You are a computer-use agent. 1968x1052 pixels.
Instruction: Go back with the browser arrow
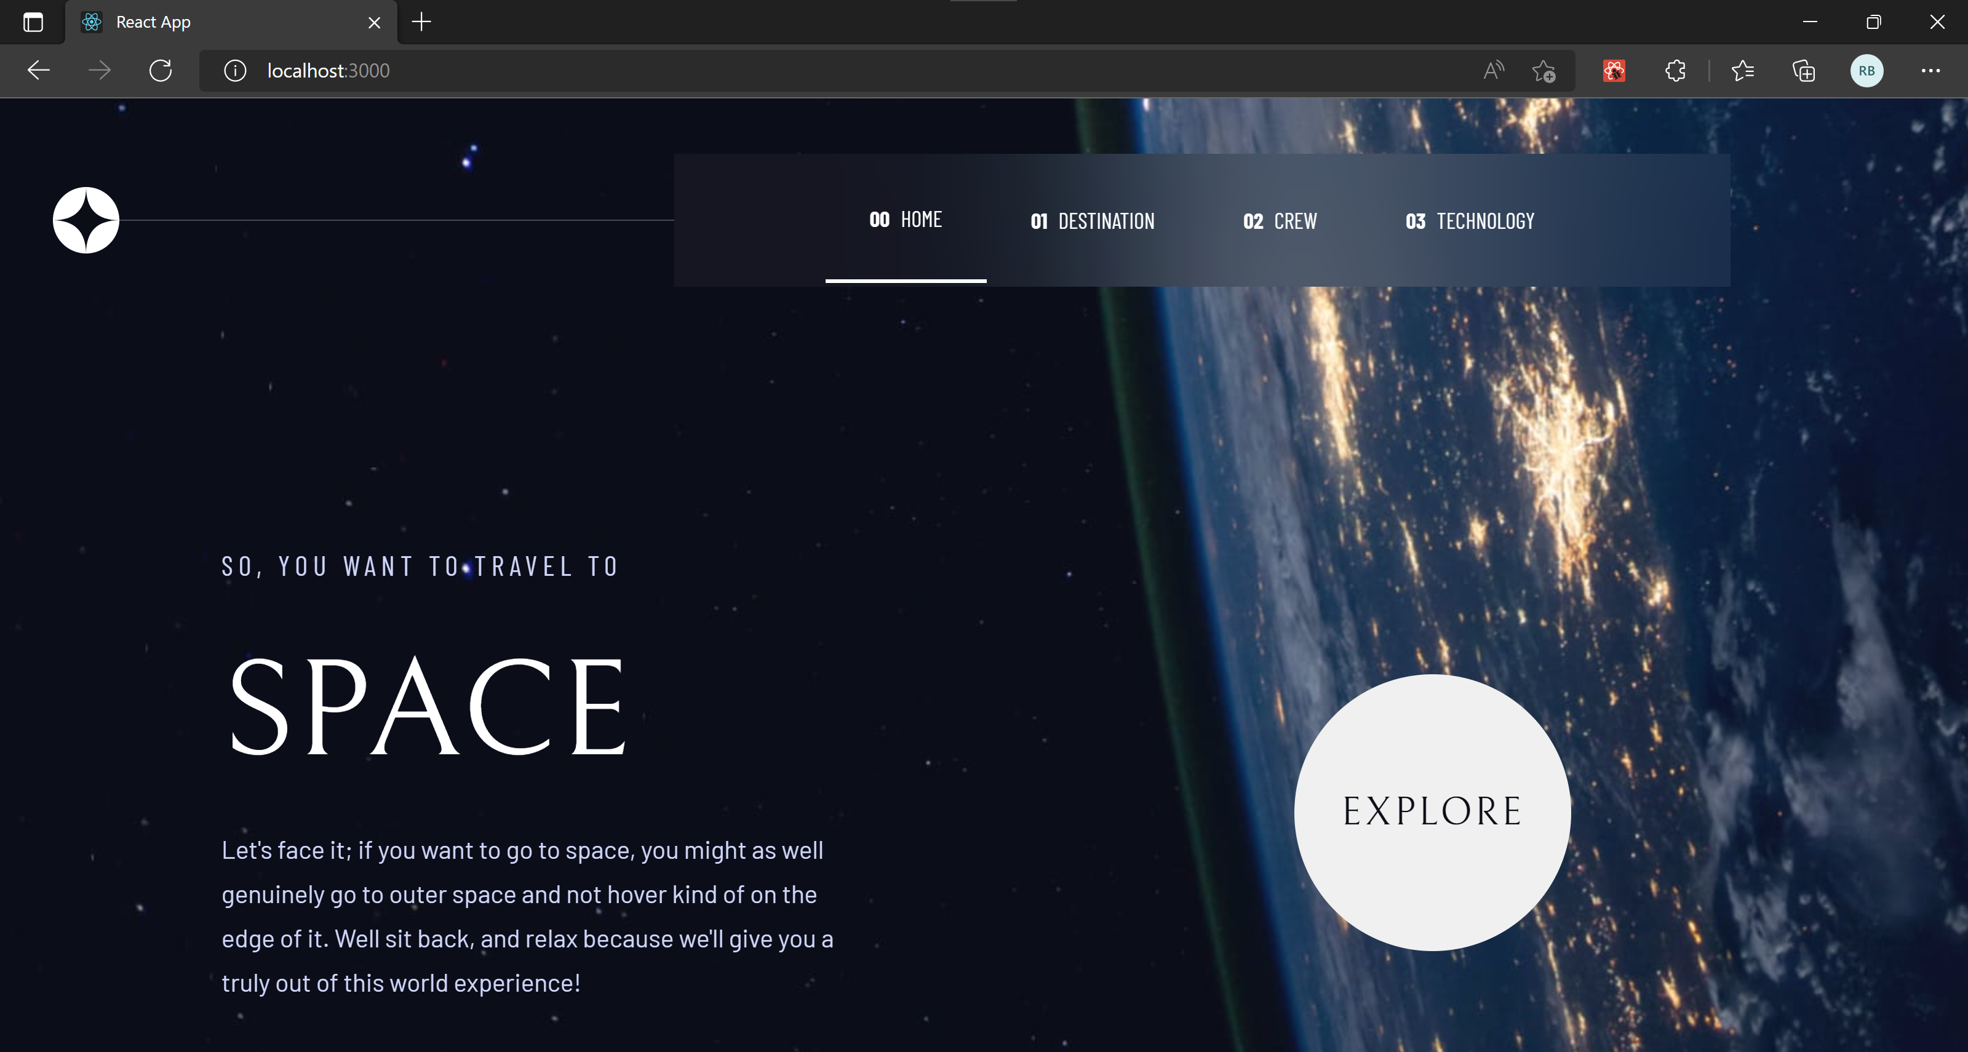click(38, 70)
